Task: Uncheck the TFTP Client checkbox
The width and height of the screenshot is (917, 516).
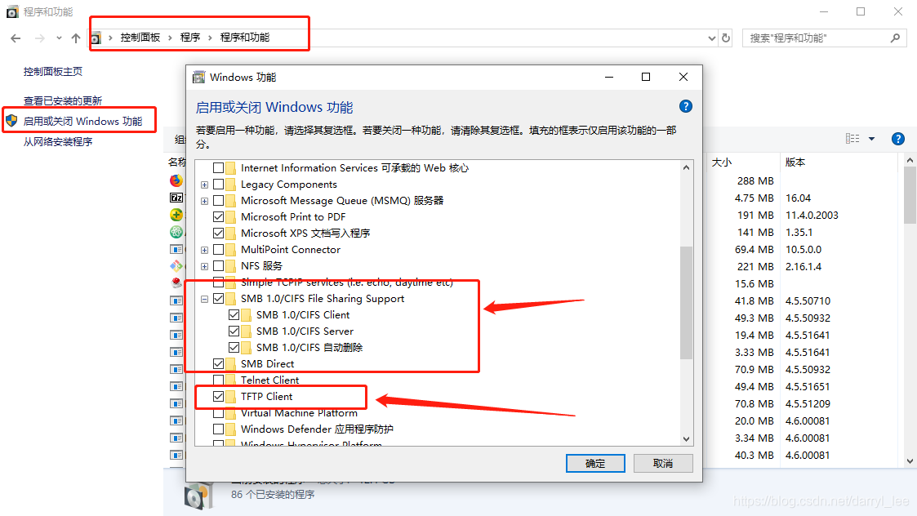Action: (218, 396)
